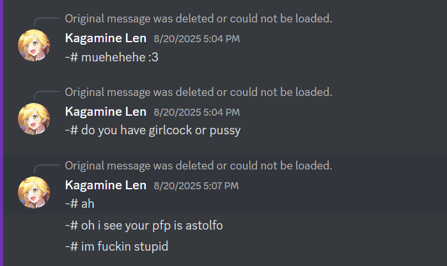Screen dimensions: 447x266
Task: Click the avatar on the 5:07 PM message
Action: tap(34, 192)
